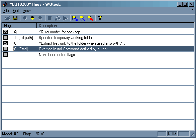The width and height of the screenshot is (196, 138).
Task: Select 'Specifies temporary working folder' description
Action: 66,38
